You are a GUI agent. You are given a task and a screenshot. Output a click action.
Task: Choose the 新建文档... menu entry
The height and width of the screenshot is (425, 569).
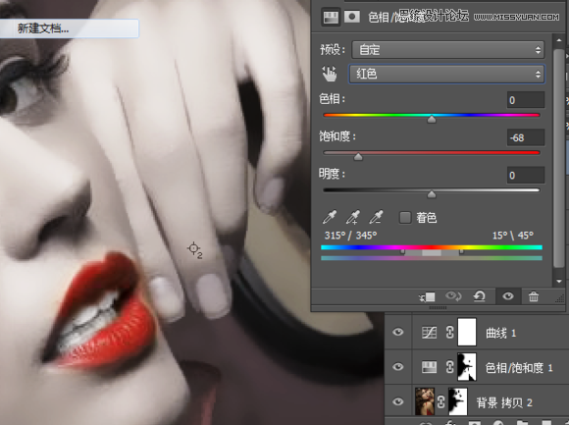click(x=69, y=28)
